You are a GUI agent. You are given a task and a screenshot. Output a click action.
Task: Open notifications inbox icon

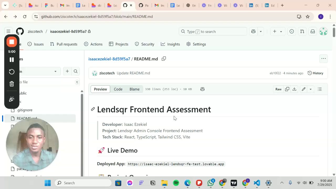coord(313,31)
